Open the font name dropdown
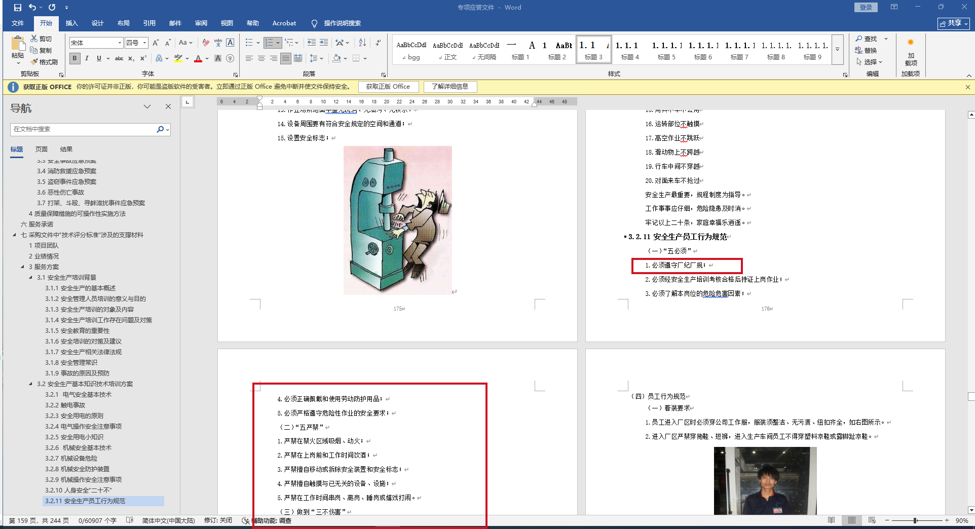Viewport: 975px width, 529px height. (x=120, y=43)
